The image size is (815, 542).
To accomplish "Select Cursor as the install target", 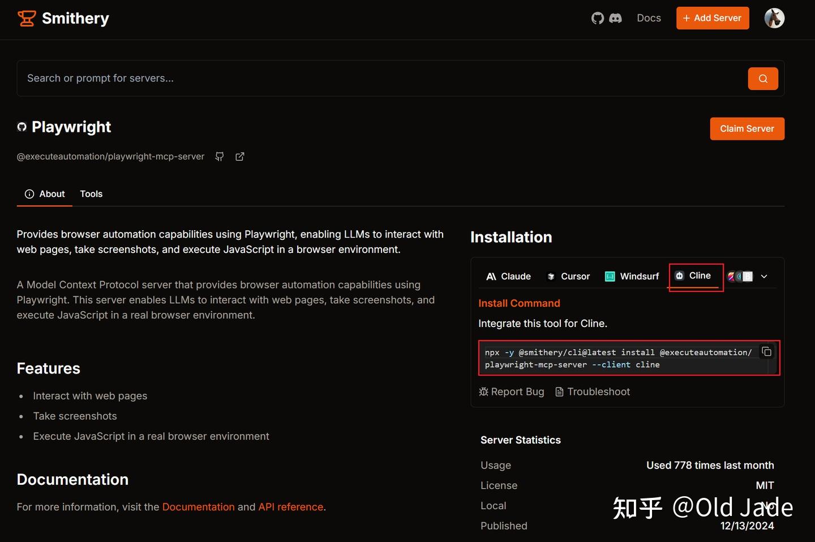I will tap(568, 276).
